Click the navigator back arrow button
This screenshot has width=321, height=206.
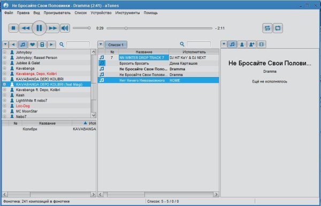pos(13,44)
